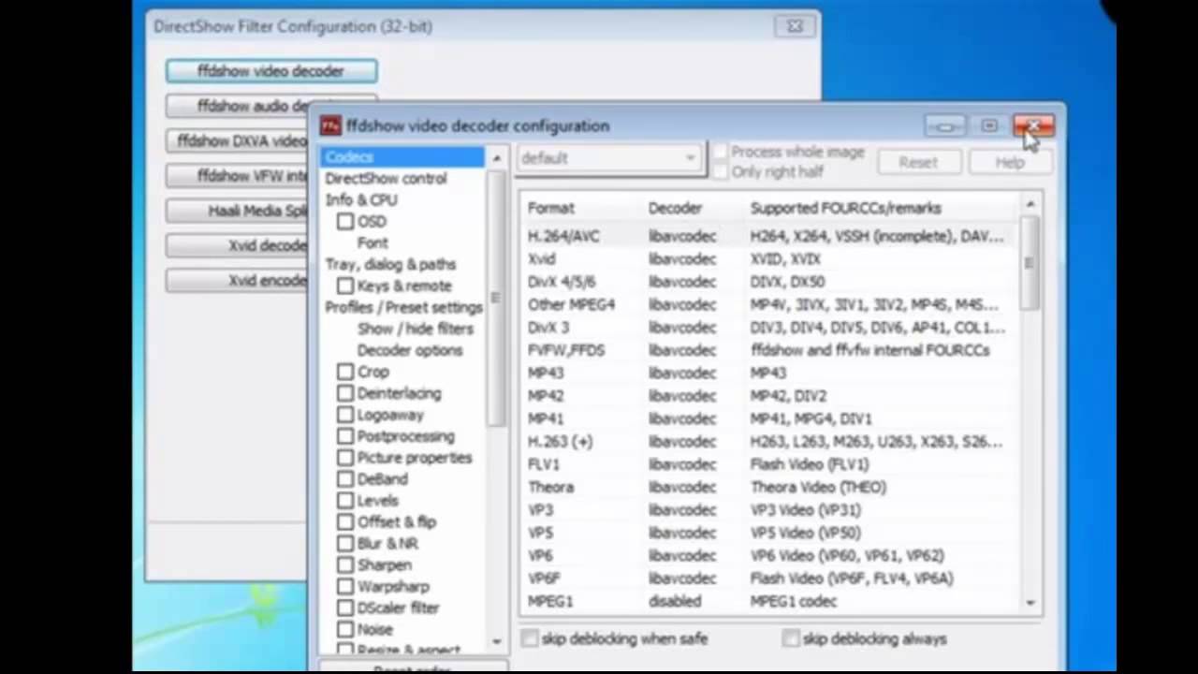
Task: Open decoder dropdown for H.264/AVC row
Action: [x=682, y=236]
